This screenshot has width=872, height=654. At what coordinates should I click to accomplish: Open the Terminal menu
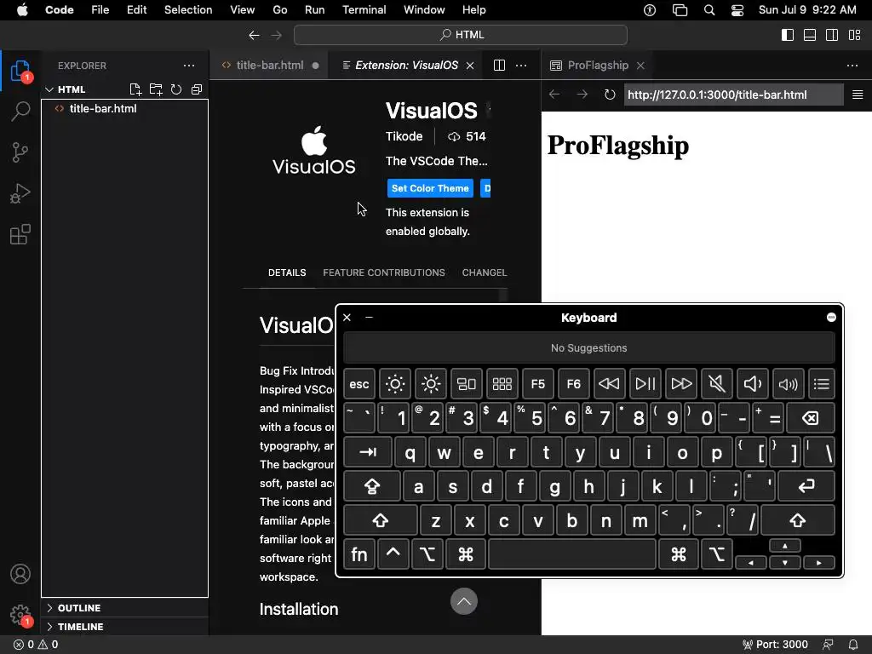point(364,10)
